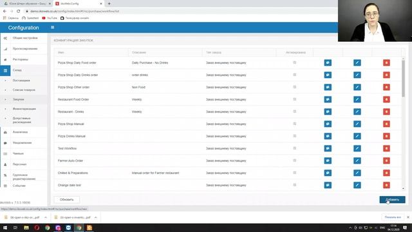This screenshot has height=232, width=412.
Task: Select Инвентаризация under Склад
Action: 24,109
